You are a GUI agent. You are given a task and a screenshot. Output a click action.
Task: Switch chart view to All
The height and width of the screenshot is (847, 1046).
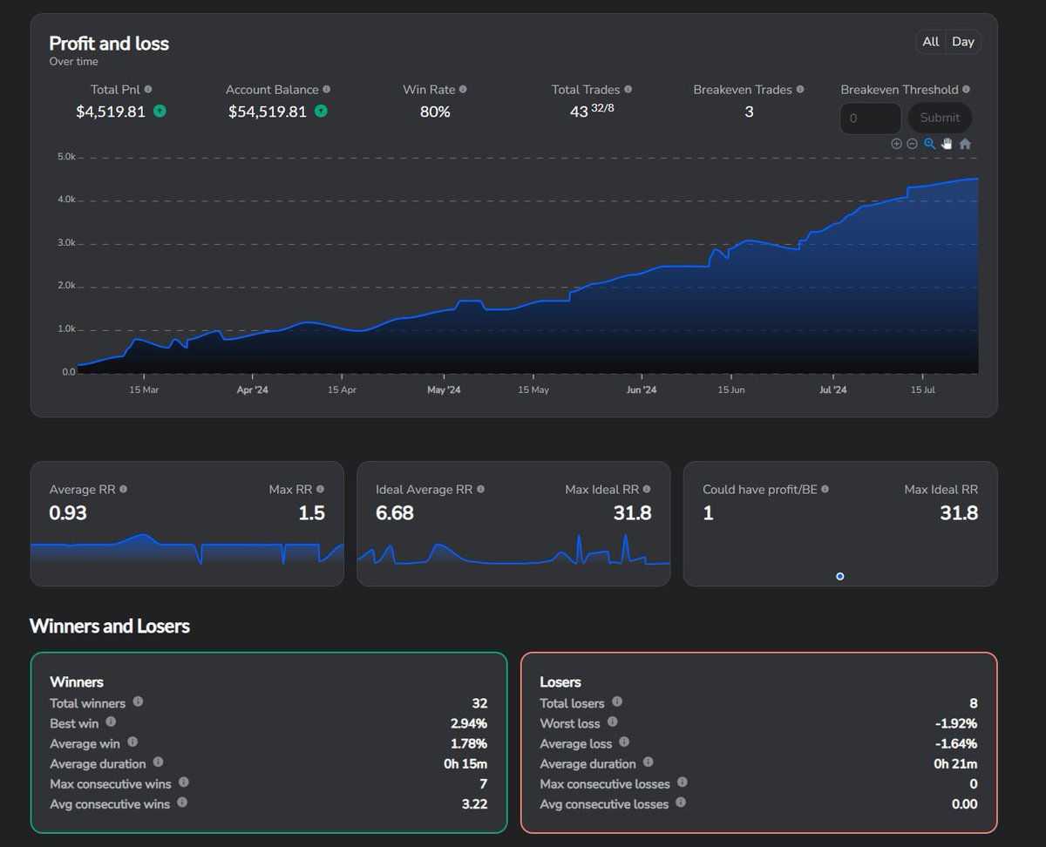[931, 42]
